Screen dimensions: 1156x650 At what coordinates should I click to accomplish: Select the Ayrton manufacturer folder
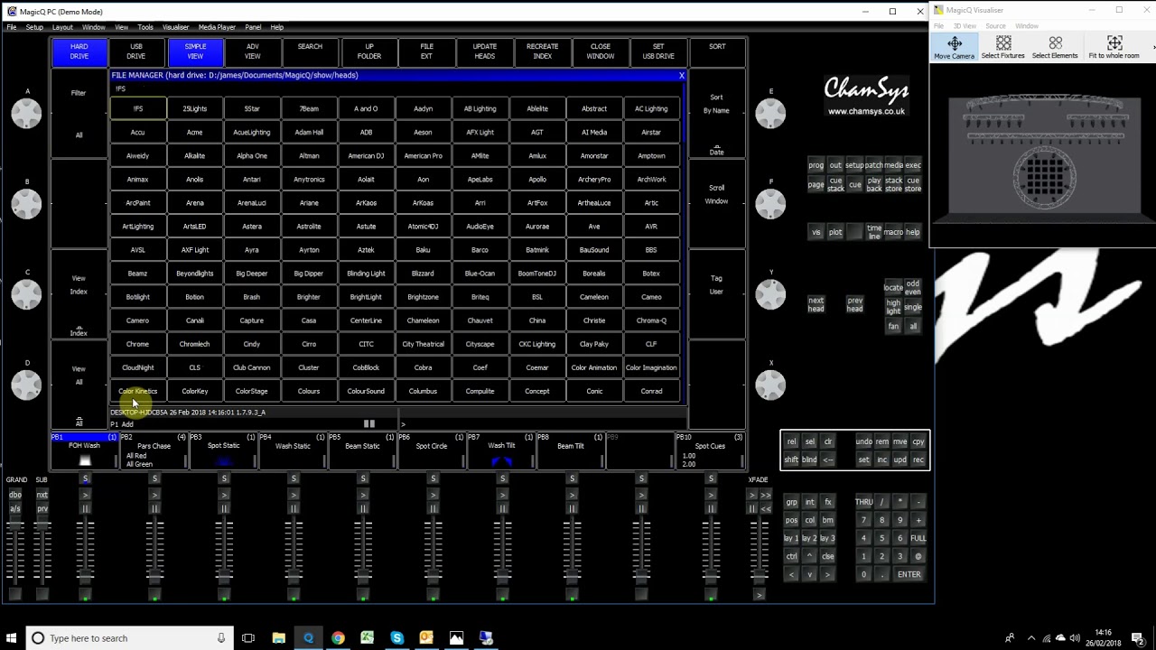coord(309,250)
